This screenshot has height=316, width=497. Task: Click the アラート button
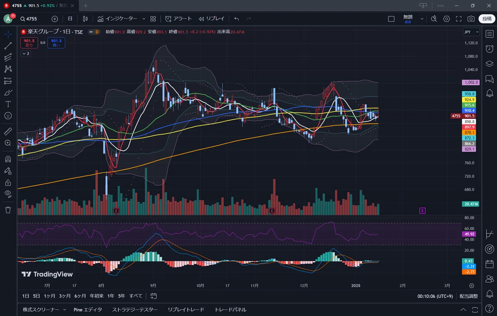(x=179, y=19)
